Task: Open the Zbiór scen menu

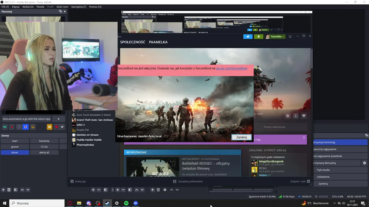Action: point(62,7)
